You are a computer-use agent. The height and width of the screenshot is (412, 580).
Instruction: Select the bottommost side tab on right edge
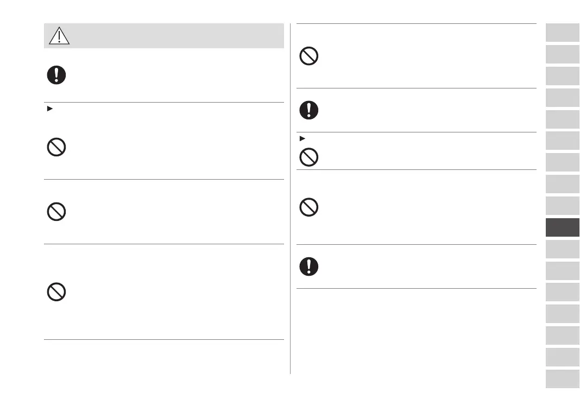click(x=563, y=379)
